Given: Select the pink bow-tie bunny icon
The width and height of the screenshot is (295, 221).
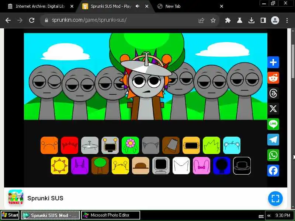Looking at the screenshot, I should point(201,165).
